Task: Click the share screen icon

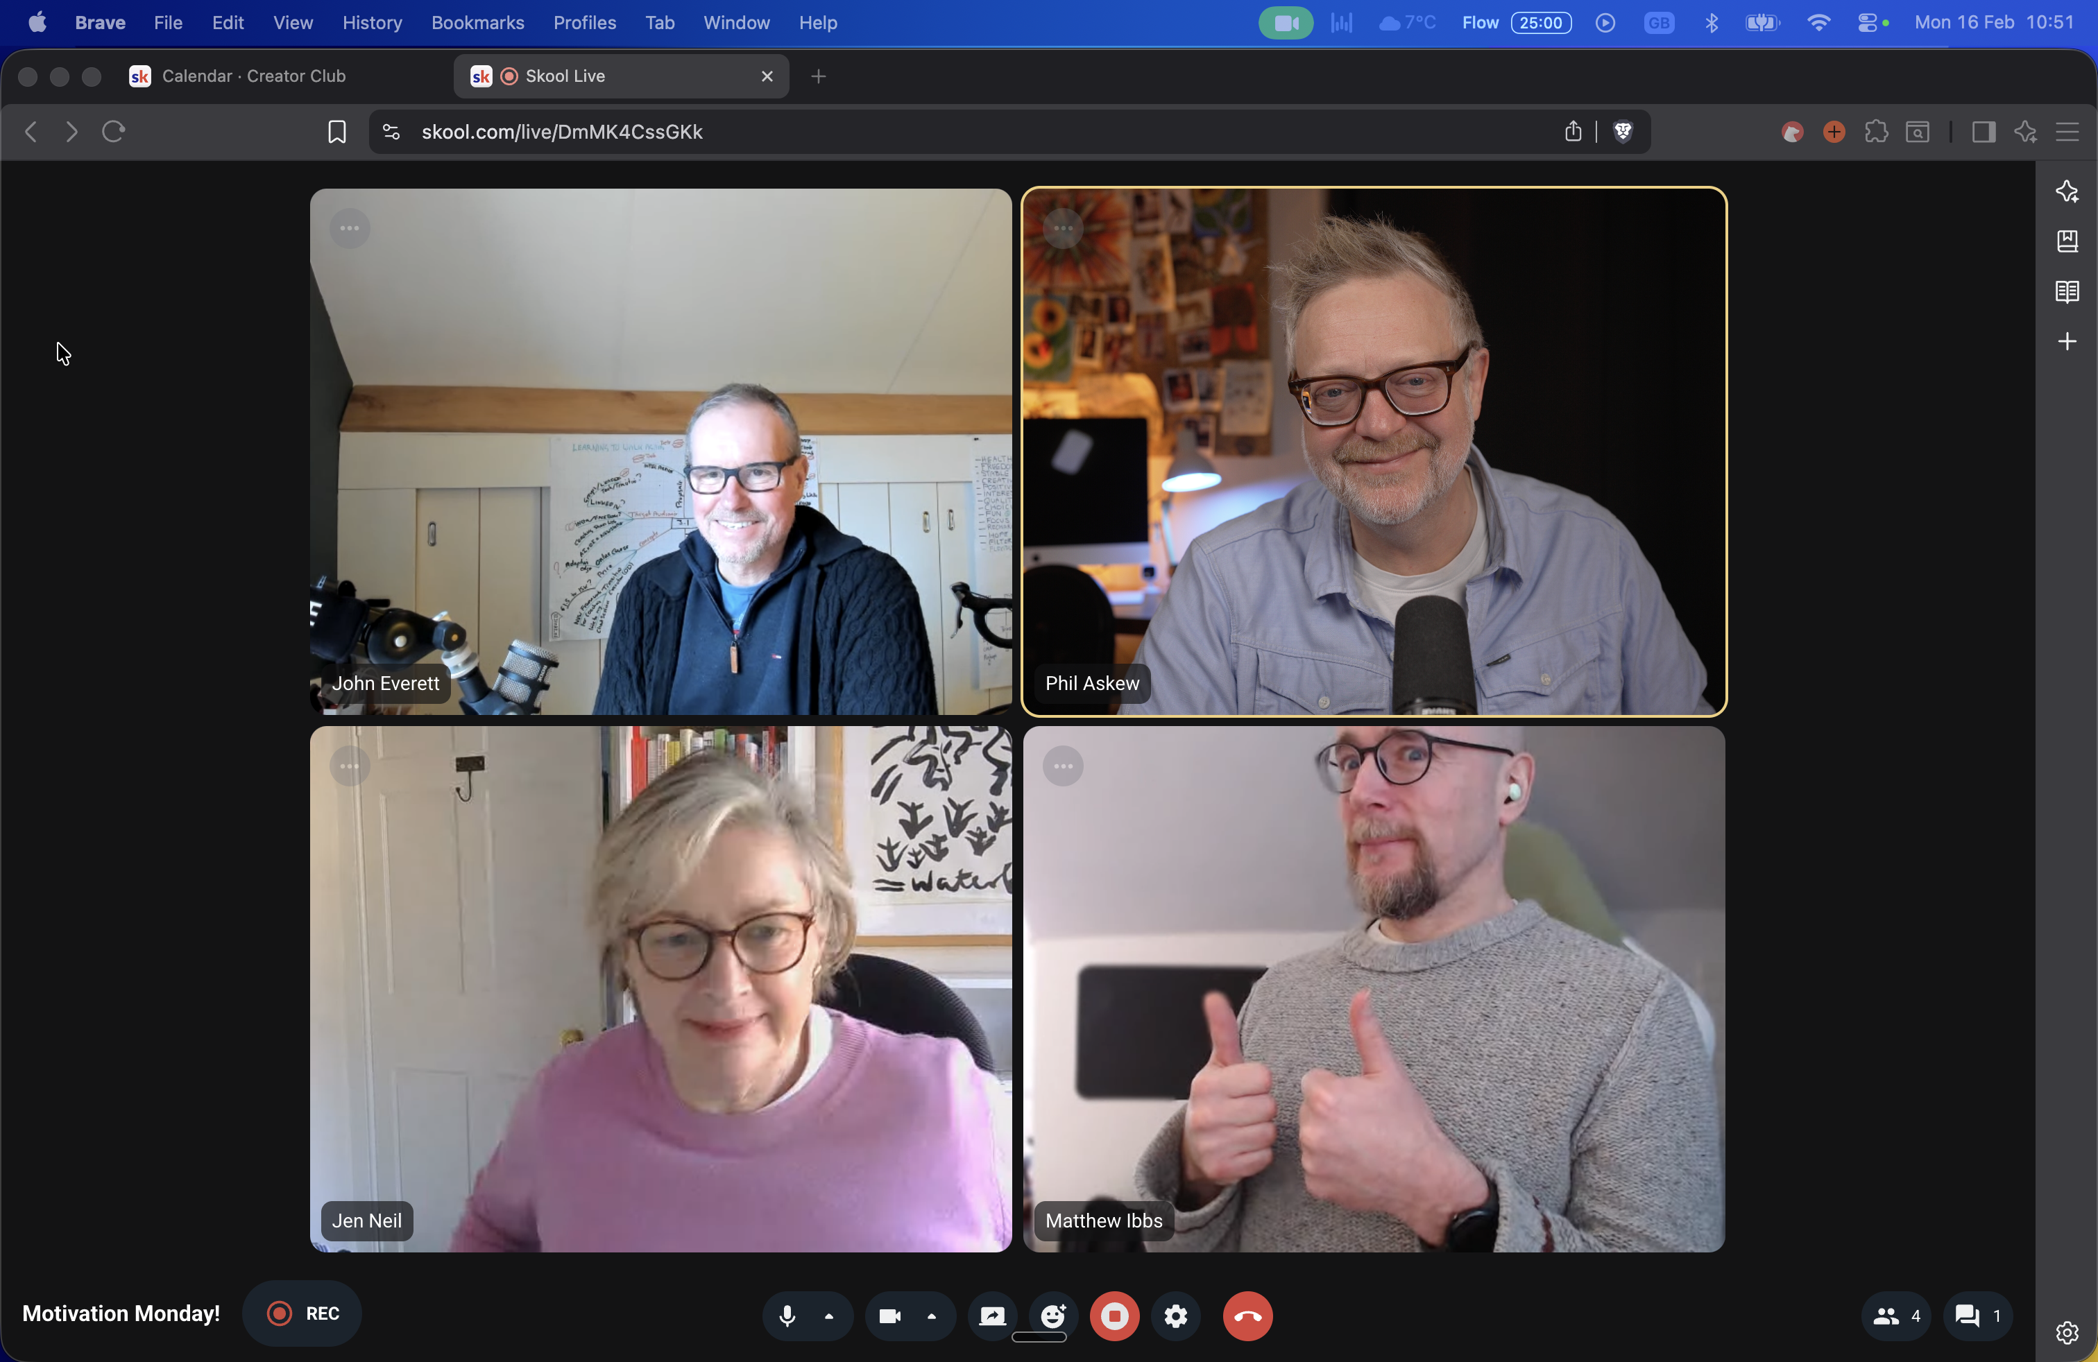Action: 993,1316
